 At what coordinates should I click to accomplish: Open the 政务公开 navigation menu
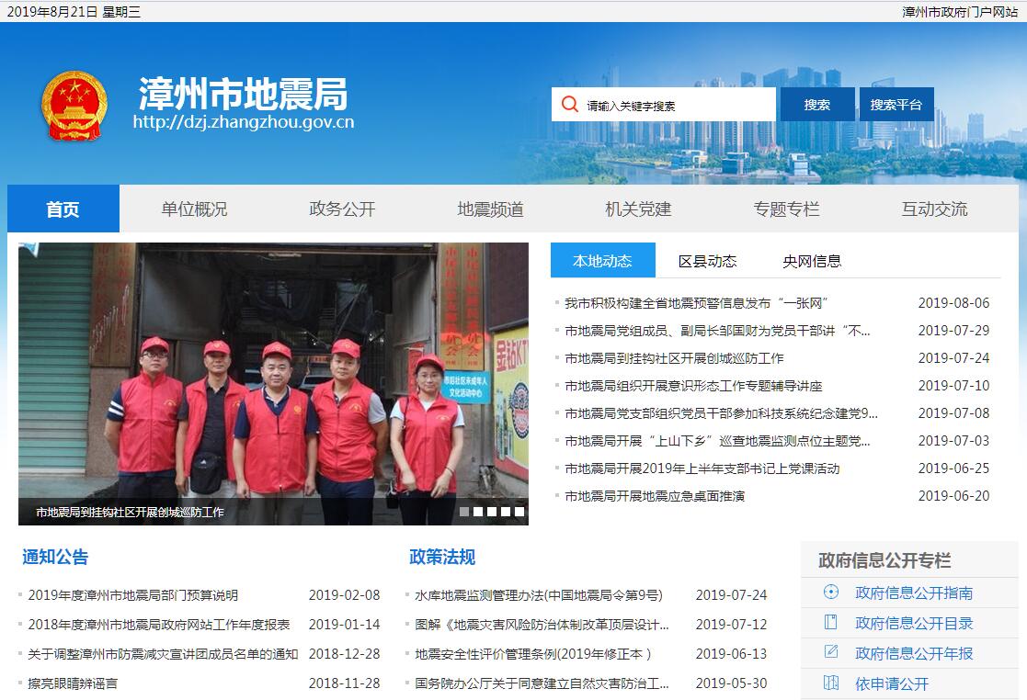coord(342,209)
